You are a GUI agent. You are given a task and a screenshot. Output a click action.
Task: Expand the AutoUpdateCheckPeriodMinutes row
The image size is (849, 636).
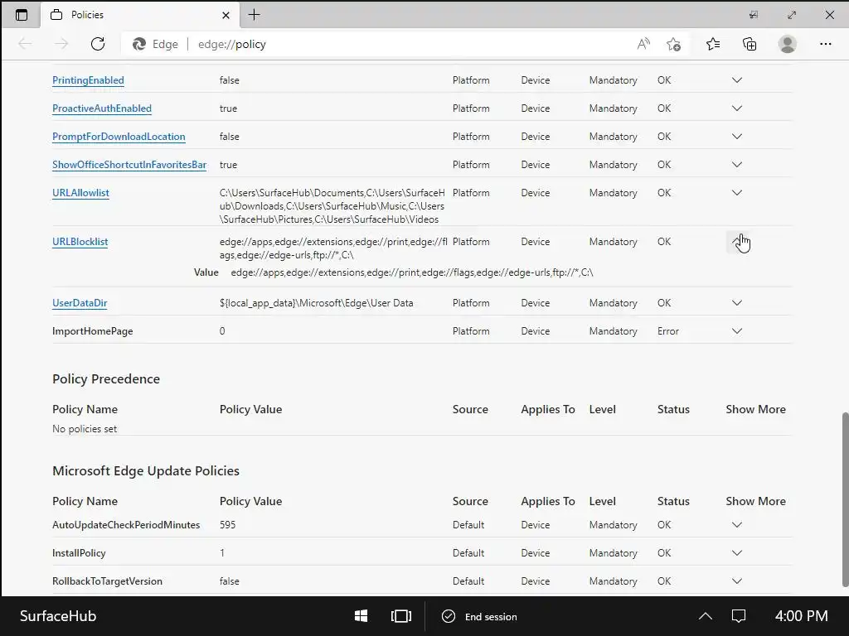click(x=737, y=524)
